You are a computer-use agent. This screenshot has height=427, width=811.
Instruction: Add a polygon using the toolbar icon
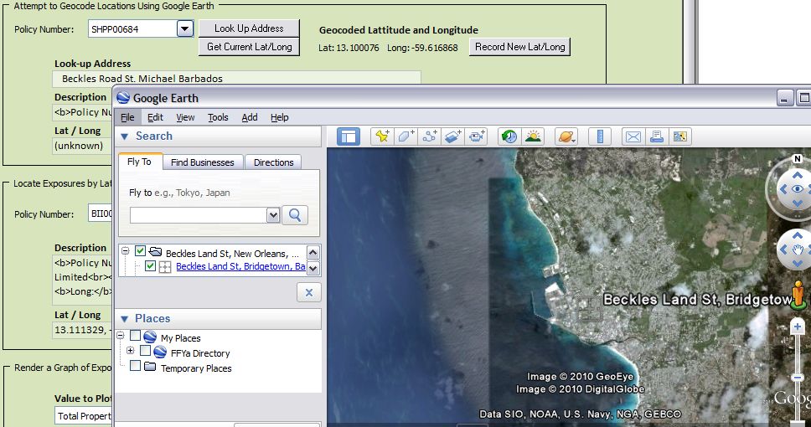(405, 136)
